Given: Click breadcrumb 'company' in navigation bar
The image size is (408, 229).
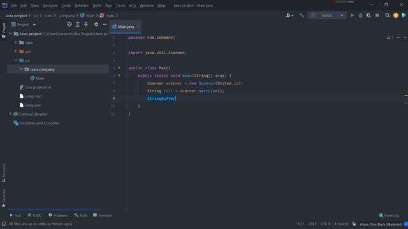Looking at the screenshot, I should coord(66,15).
